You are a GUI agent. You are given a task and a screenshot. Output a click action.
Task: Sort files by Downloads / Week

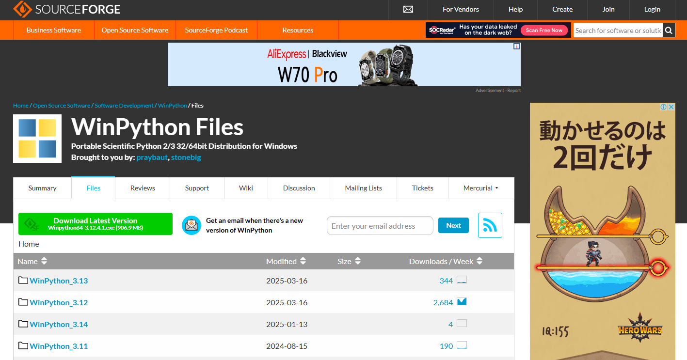pos(445,261)
